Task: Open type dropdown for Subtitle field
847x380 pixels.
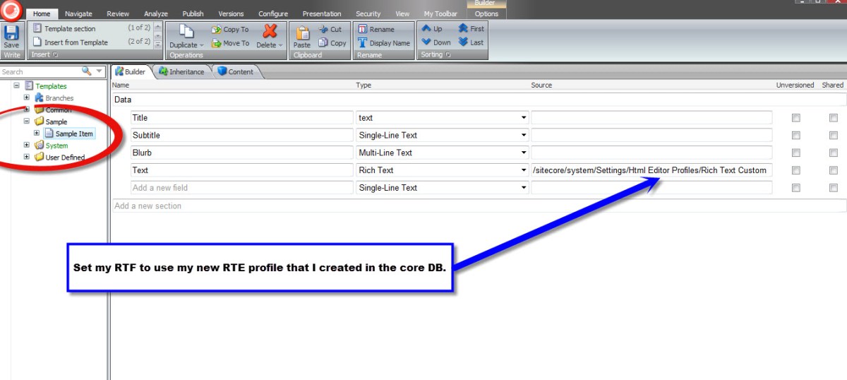Action: click(x=524, y=135)
